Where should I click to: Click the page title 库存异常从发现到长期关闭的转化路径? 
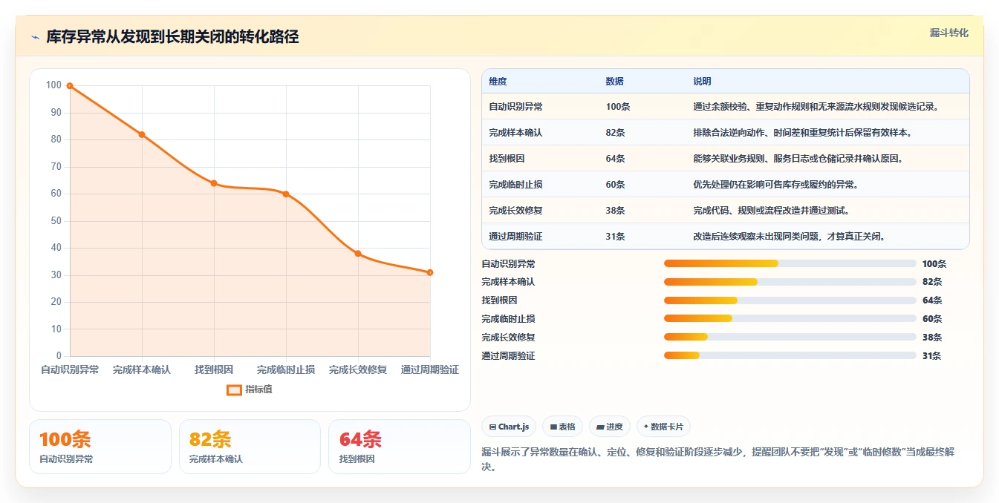pyautogui.click(x=172, y=37)
